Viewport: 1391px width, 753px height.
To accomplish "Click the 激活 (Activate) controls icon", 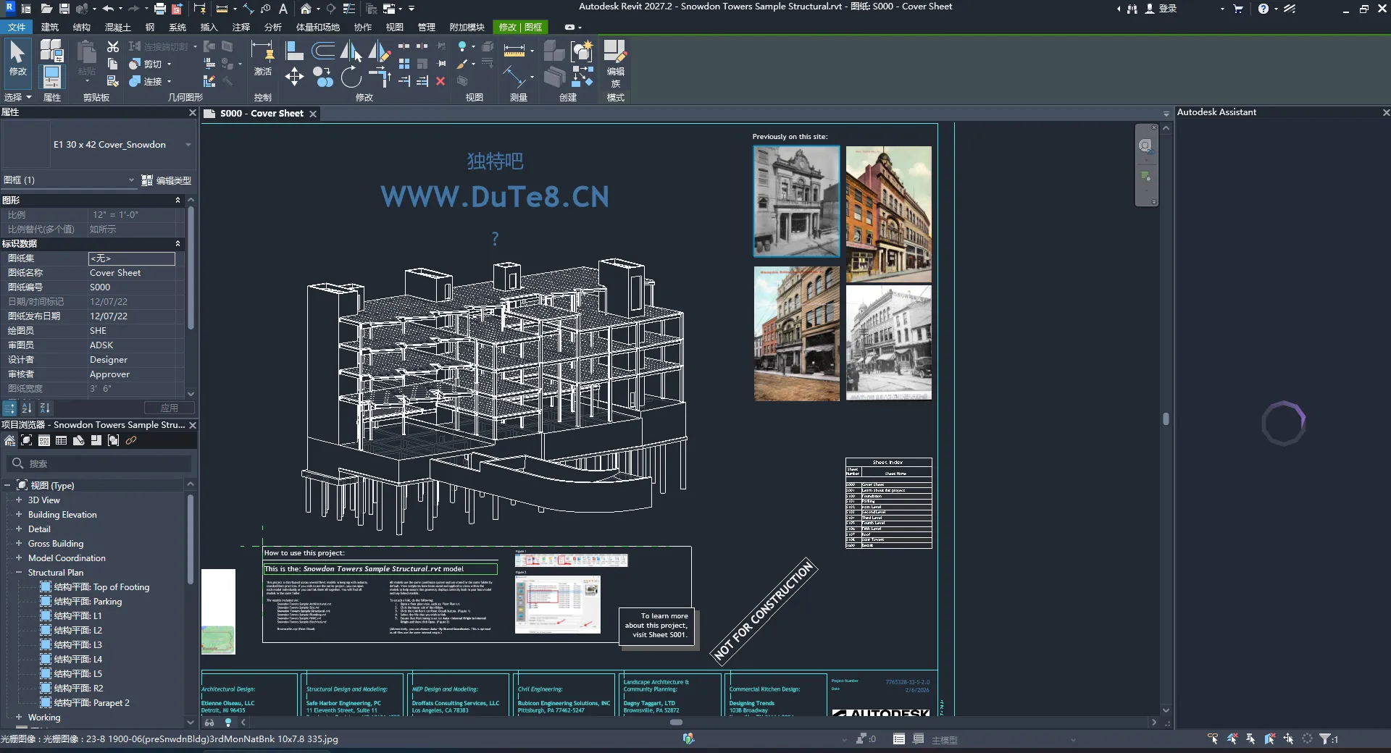I will point(262,58).
